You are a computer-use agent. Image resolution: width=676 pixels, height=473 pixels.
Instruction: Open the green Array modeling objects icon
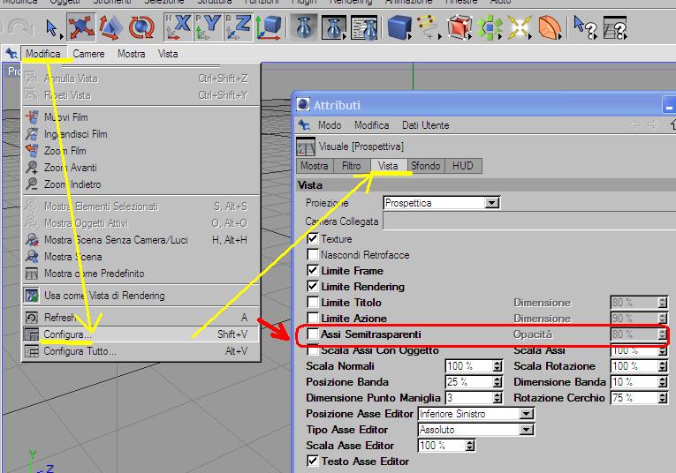tap(490, 28)
